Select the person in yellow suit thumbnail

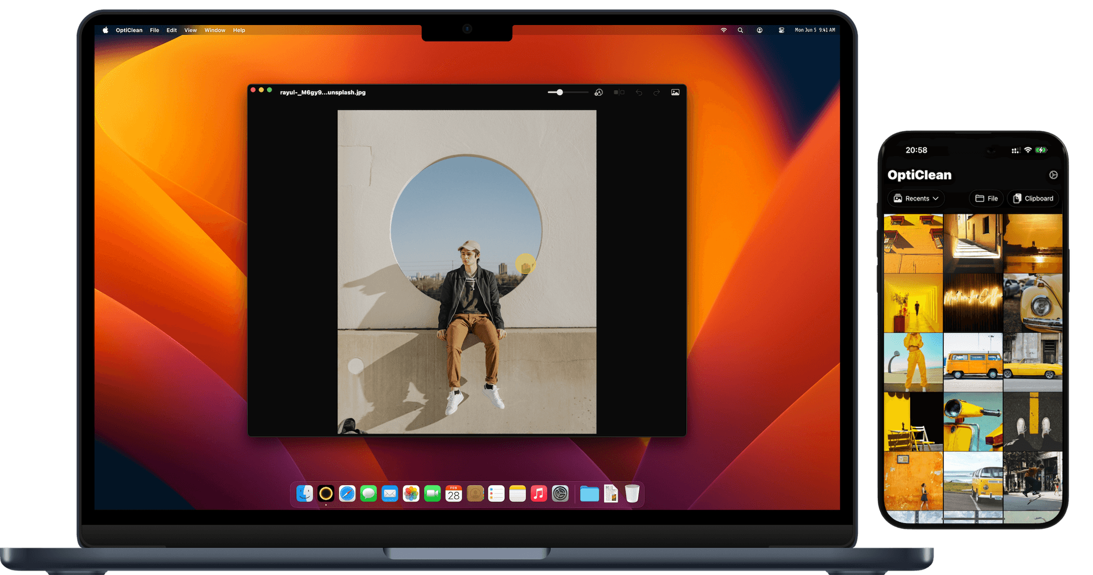click(913, 362)
